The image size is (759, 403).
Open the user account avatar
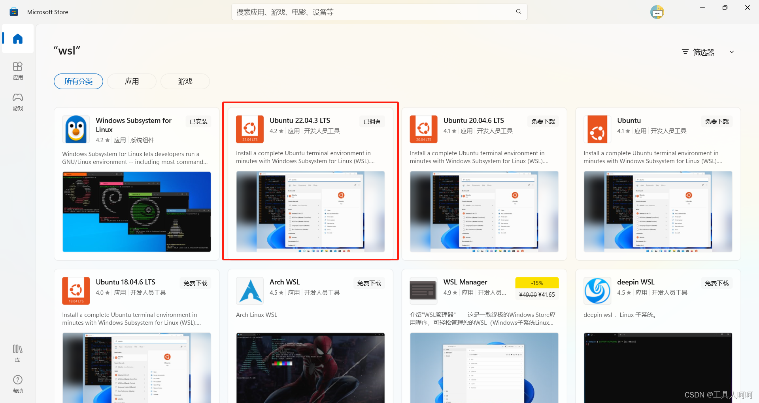[657, 12]
